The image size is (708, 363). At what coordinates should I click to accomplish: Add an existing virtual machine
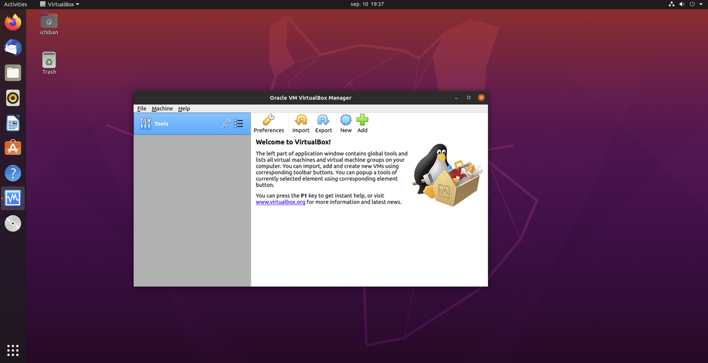point(362,124)
